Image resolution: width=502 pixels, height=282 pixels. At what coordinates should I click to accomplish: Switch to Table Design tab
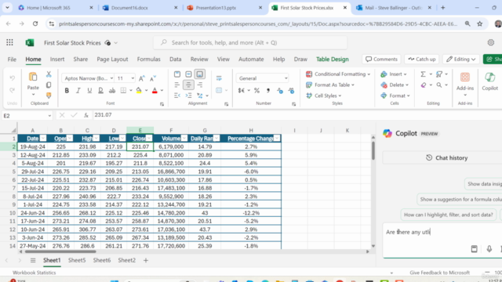(333, 60)
